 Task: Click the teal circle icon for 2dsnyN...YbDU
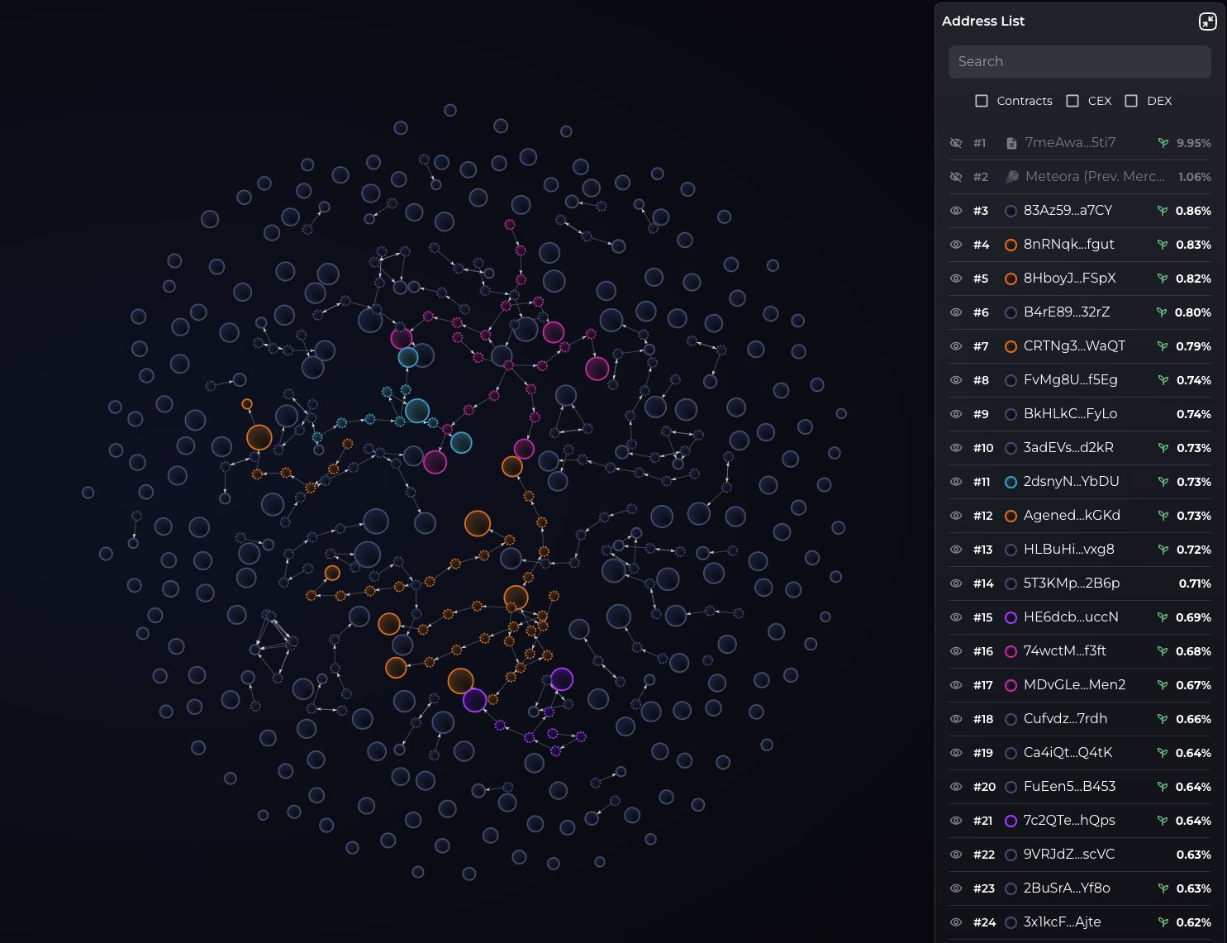click(x=1011, y=482)
